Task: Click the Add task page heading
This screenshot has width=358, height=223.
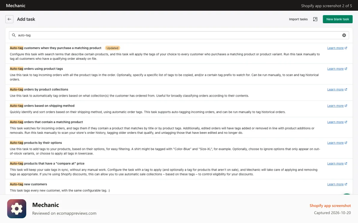Action: pos(26,19)
